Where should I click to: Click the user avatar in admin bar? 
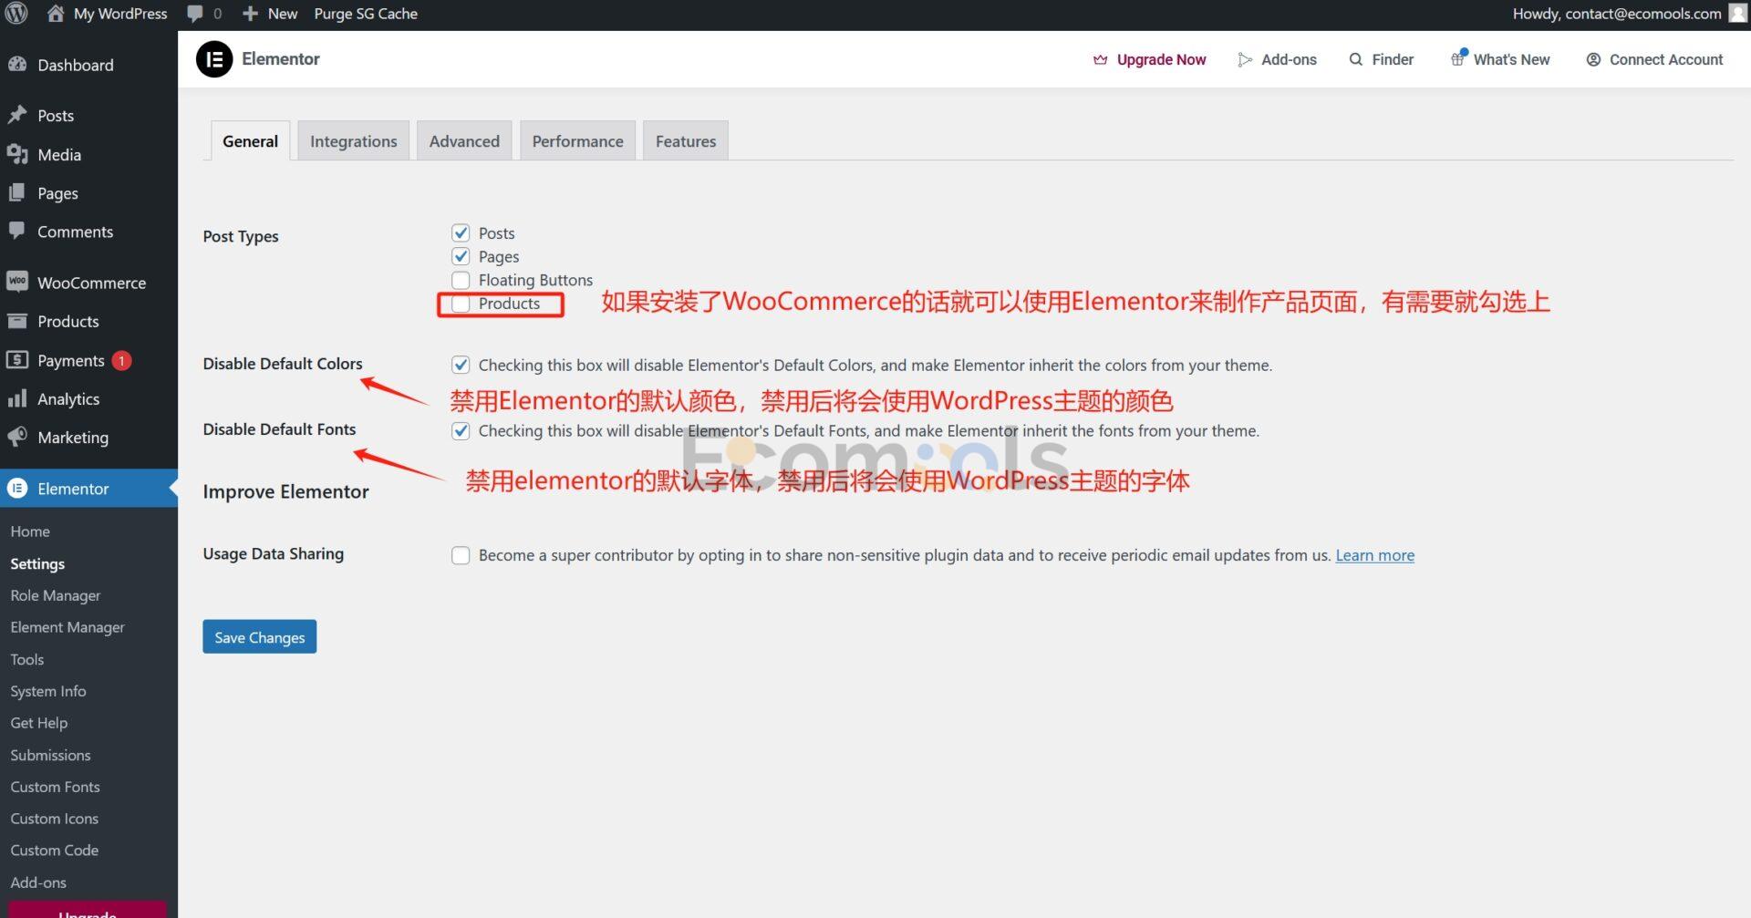click(x=1738, y=14)
